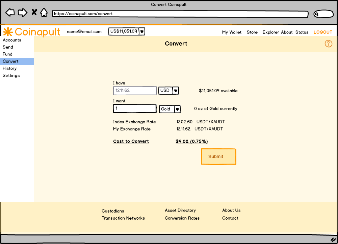Open the Custodians footer link
338x244 pixels.
tap(113, 211)
